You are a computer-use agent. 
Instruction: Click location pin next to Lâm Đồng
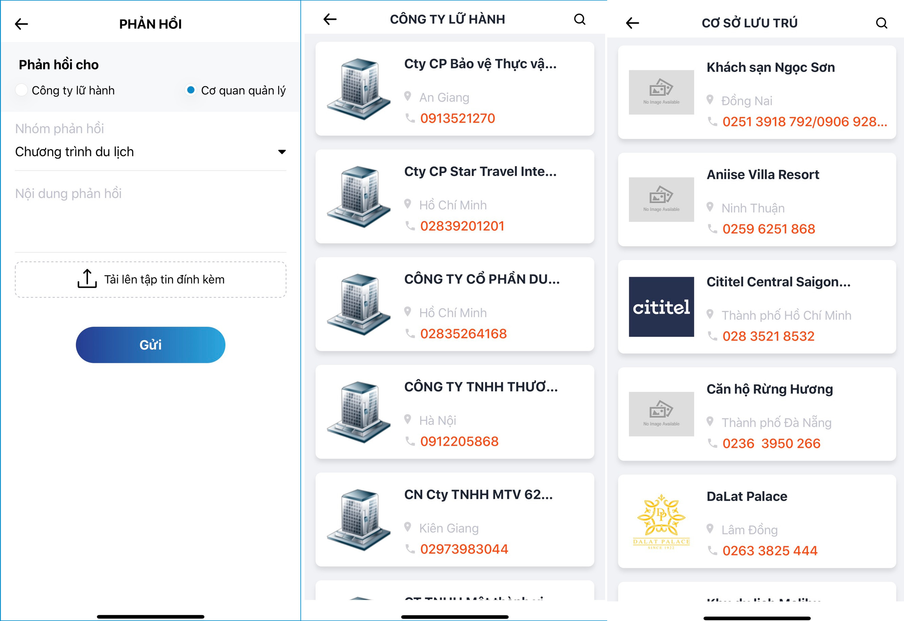coord(710,529)
